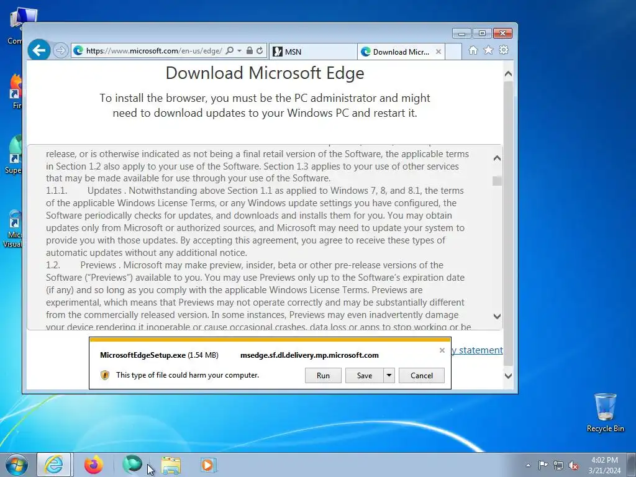This screenshot has height=477, width=636.
Task: Open Windows Explorer folder taskbar icon
Action: coord(171,465)
